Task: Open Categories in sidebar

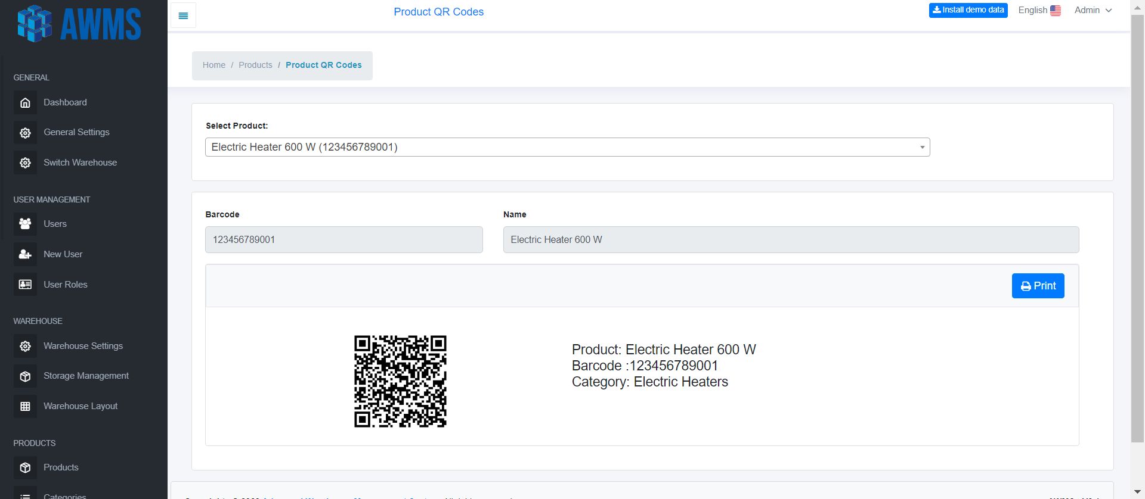Action: (x=64, y=495)
